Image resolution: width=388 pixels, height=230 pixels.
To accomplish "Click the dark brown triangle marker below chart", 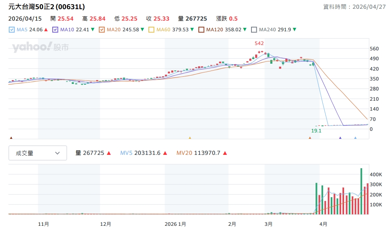I will click(11, 138).
